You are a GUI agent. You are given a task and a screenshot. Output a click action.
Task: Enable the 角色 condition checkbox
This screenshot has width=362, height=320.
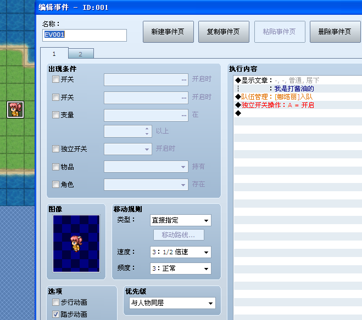pyautogui.click(x=55, y=185)
